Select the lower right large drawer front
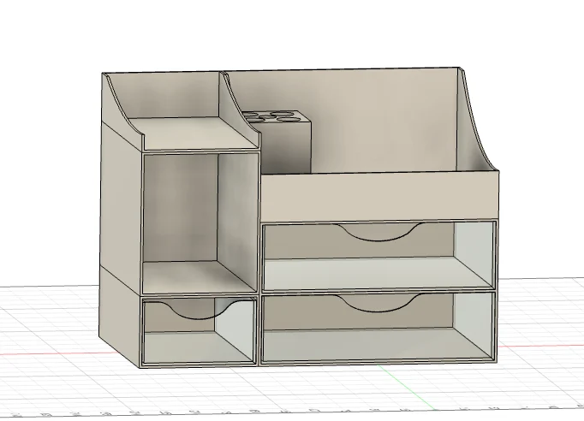Image resolution: width=584 pixels, height=421 pixels. tap(378, 328)
